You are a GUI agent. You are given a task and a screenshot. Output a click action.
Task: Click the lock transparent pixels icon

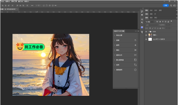click(x=150, y=28)
